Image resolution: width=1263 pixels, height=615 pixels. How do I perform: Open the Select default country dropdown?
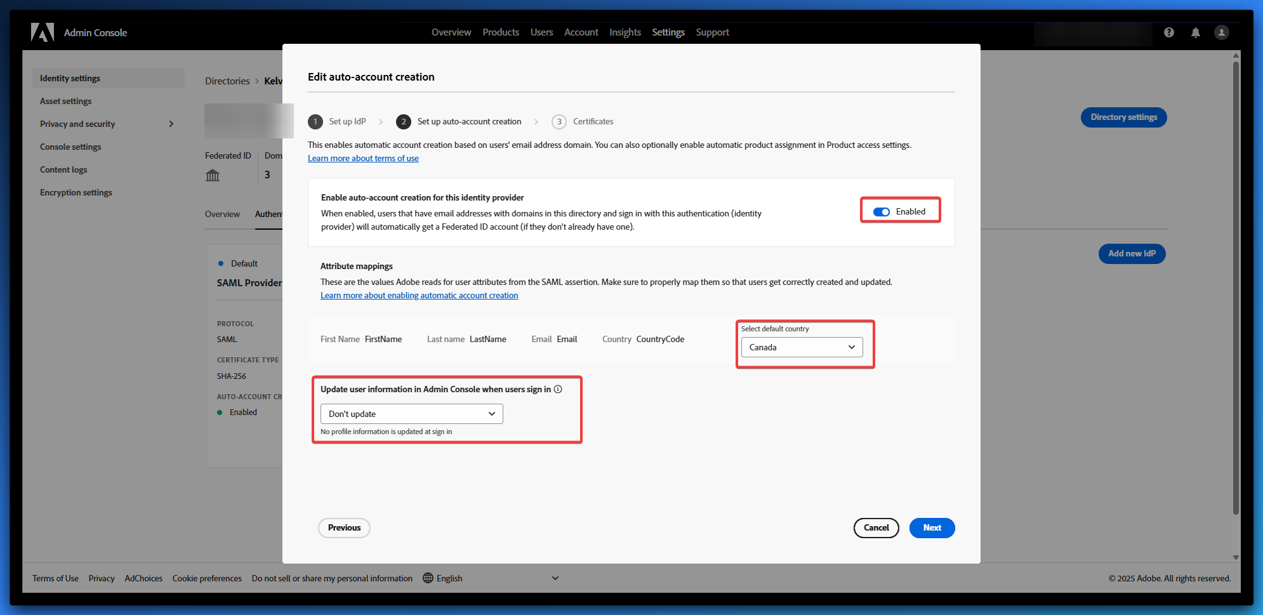(x=802, y=347)
